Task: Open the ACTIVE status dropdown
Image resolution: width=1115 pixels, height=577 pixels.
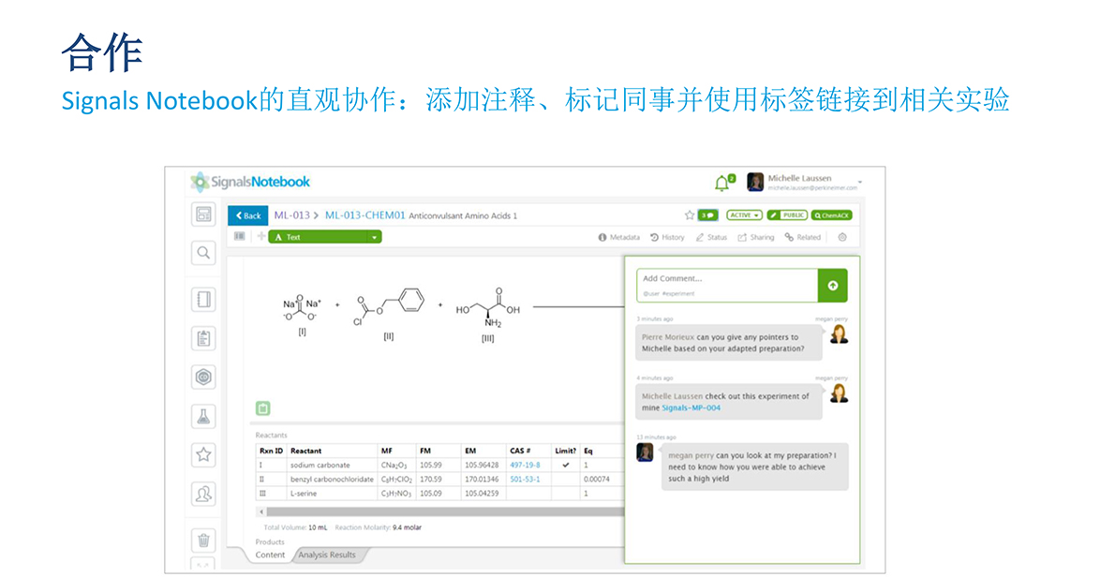Action: [x=744, y=215]
